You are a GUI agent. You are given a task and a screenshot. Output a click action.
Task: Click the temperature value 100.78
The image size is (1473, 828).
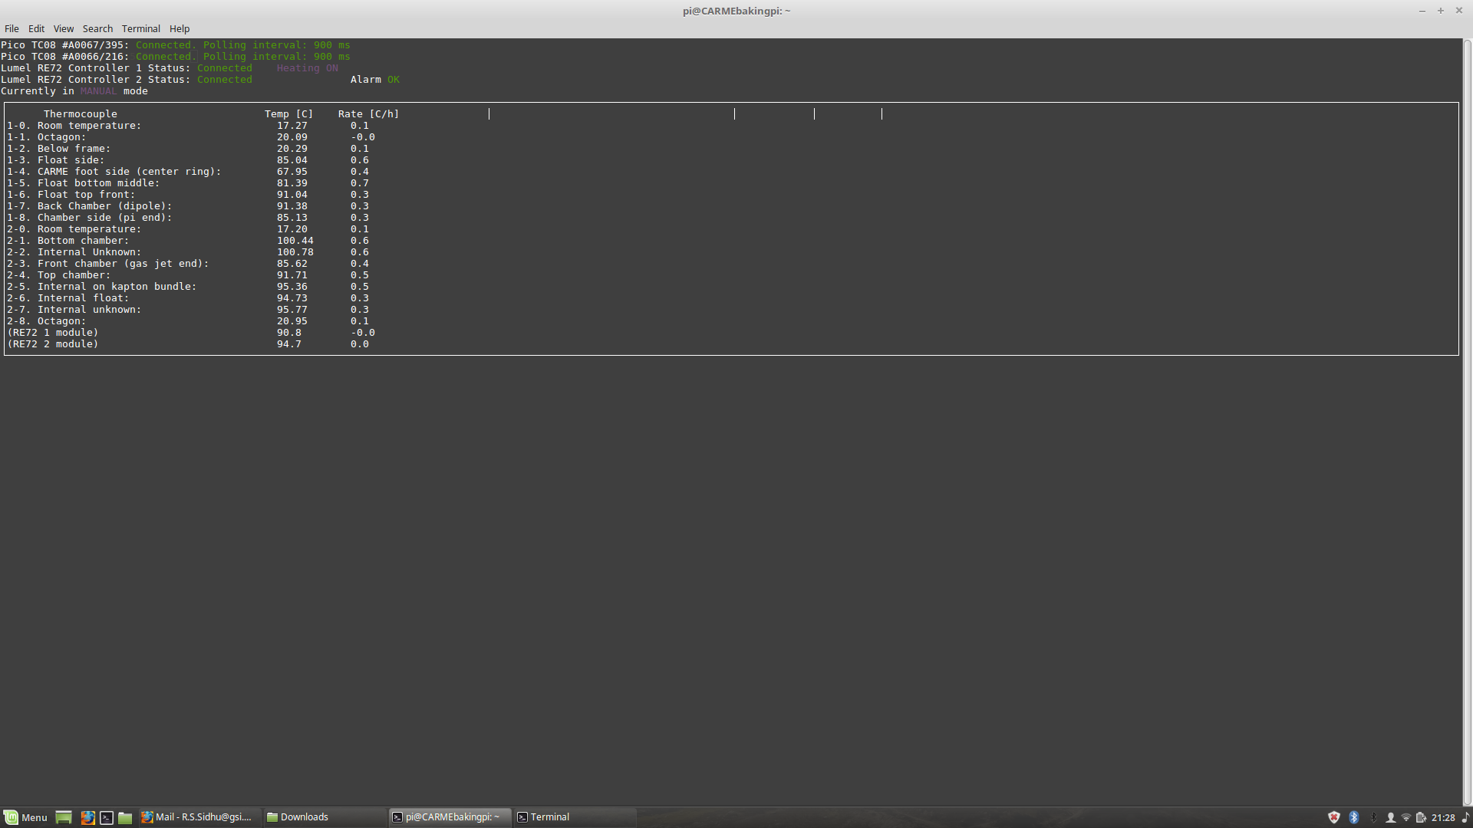click(295, 252)
